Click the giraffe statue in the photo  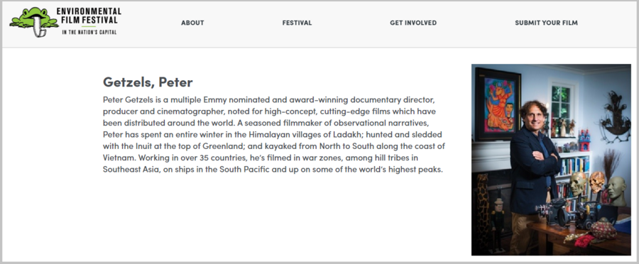(x=482, y=212)
